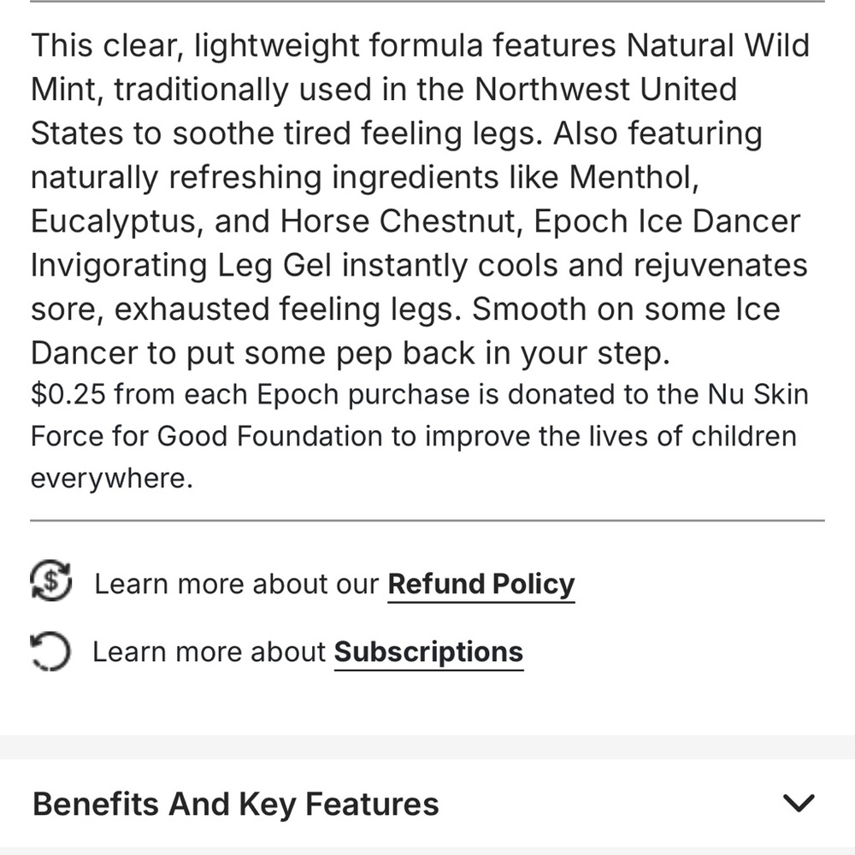Click the word 'Eucalyptus' in the description
Screen dimensions: 855x855
pyautogui.click(x=114, y=222)
